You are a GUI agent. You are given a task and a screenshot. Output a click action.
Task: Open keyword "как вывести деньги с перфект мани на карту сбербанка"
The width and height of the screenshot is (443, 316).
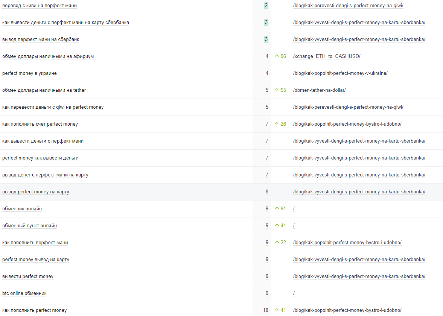[65, 23]
